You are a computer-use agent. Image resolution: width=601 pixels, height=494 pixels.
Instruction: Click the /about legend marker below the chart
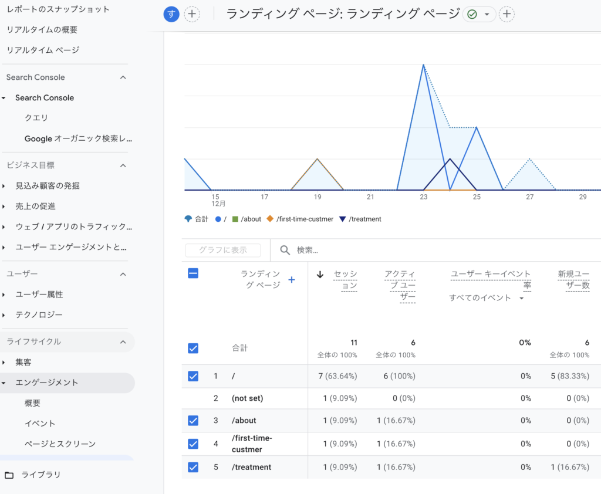pos(234,219)
